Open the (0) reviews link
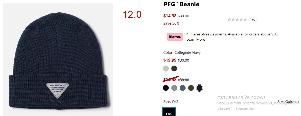 pos(254,19)
